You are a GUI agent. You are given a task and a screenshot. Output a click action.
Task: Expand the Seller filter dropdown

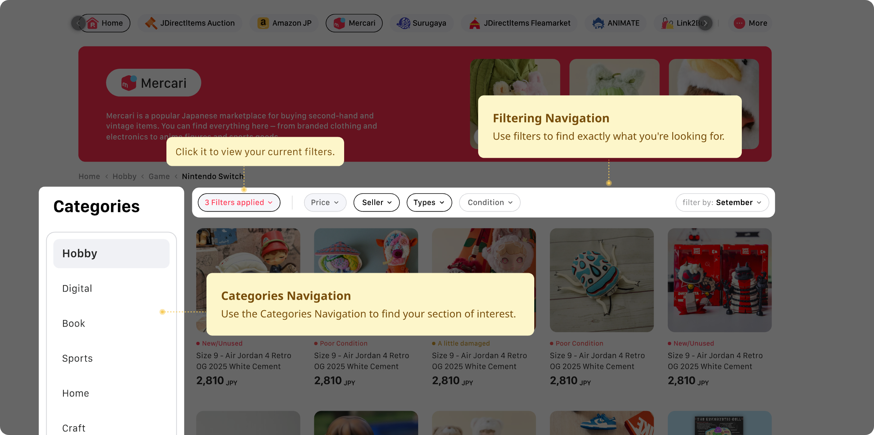pos(377,203)
